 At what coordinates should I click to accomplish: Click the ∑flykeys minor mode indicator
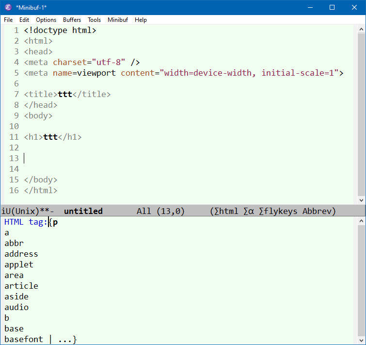pos(278,211)
